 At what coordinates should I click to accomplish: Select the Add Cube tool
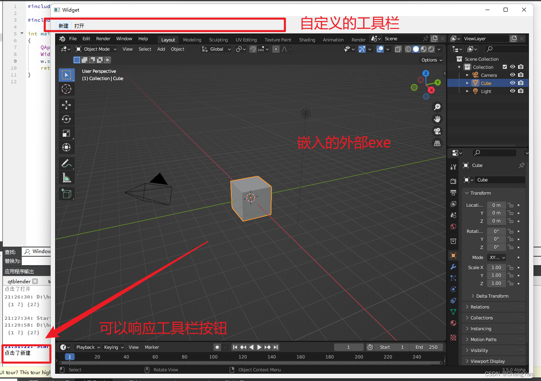click(66, 194)
